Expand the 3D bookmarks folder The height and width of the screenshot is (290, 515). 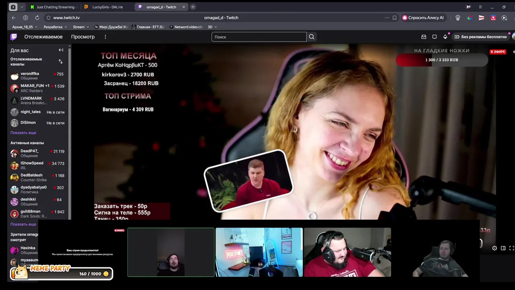point(212,27)
